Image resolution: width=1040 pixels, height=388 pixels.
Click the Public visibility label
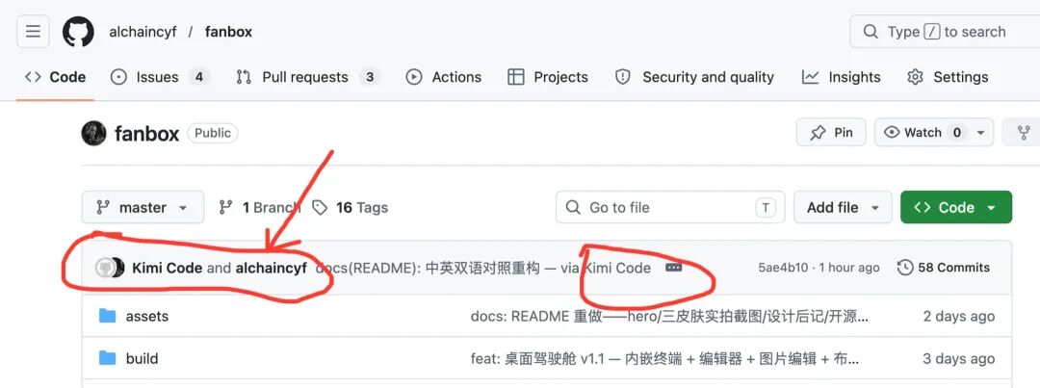point(213,133)
